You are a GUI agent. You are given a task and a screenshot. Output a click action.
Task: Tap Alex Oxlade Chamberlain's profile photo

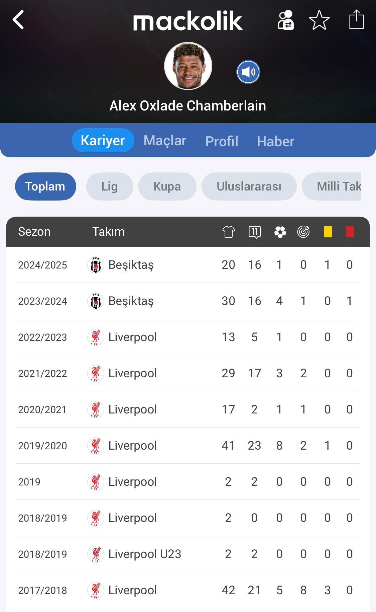click(188, 66)
